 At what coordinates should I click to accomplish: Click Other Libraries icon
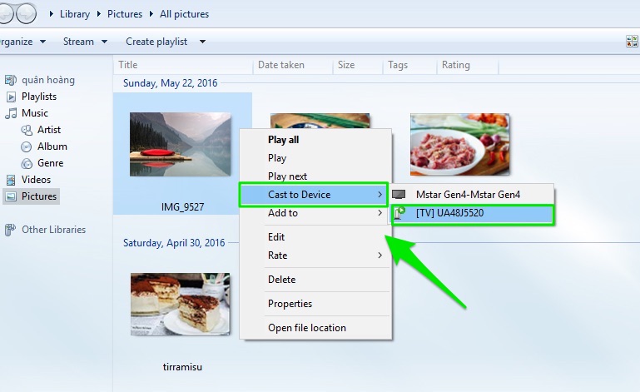(11, 230)
